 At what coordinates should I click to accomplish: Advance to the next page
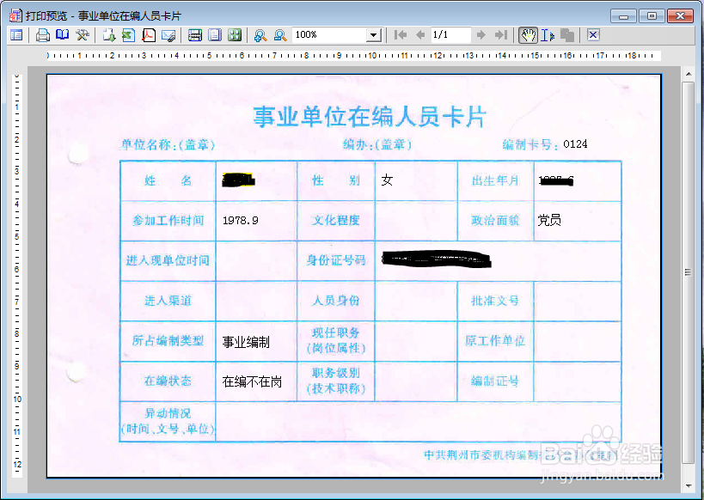click(480, 35)
